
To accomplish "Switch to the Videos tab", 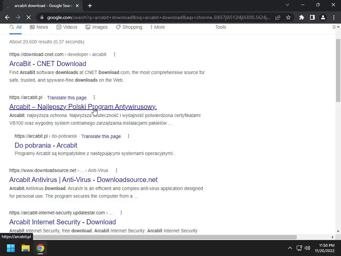I will coord(67,27).
